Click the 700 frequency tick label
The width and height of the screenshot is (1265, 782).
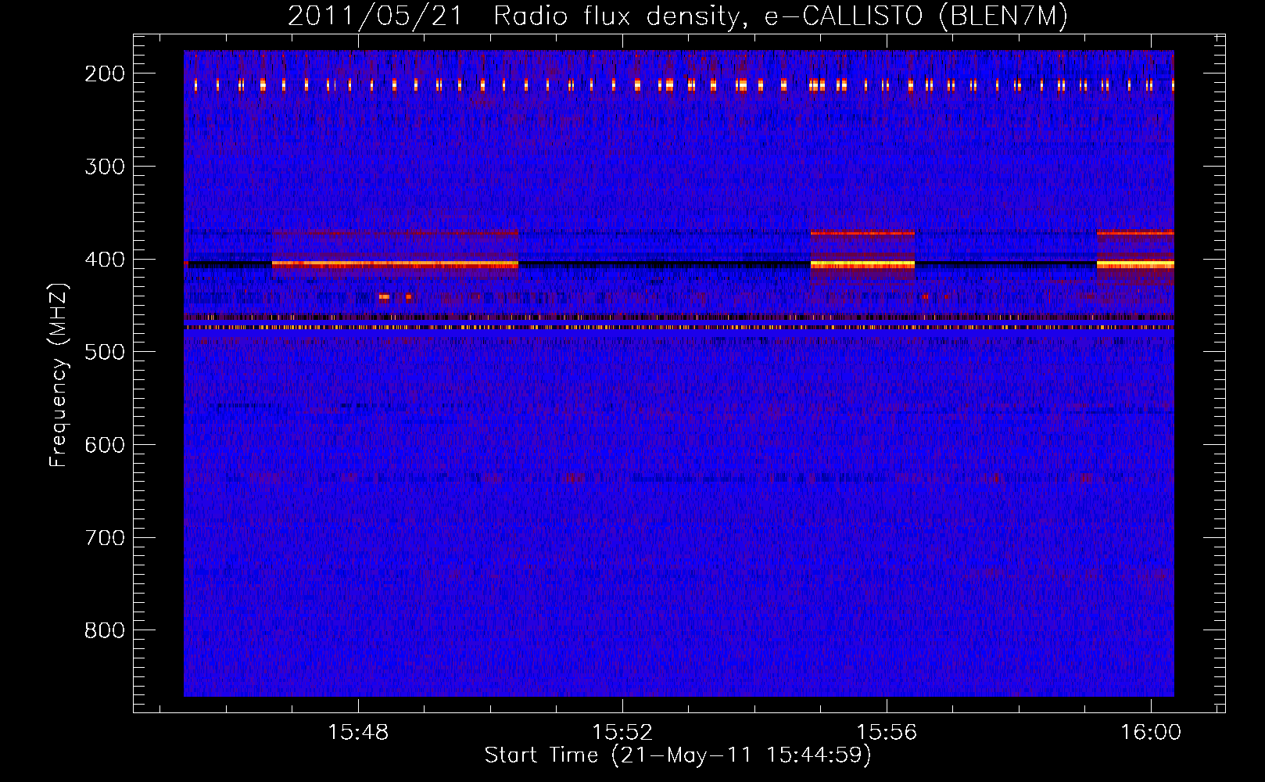tap(105, 538)
